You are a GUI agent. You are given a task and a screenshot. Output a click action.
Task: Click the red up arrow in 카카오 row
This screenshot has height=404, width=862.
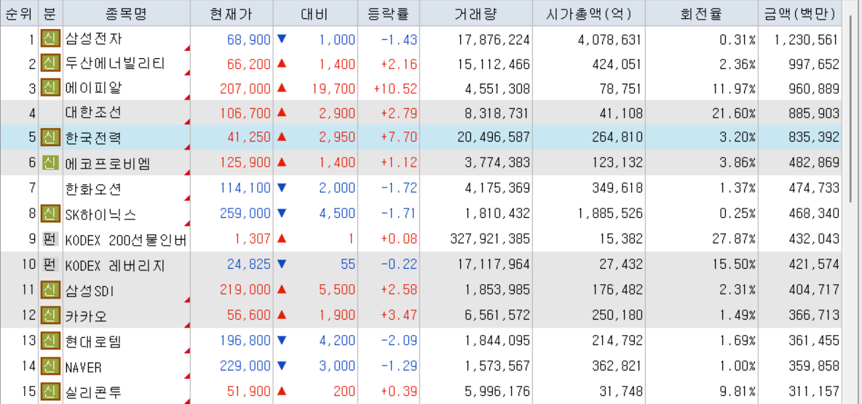point(282,315)
